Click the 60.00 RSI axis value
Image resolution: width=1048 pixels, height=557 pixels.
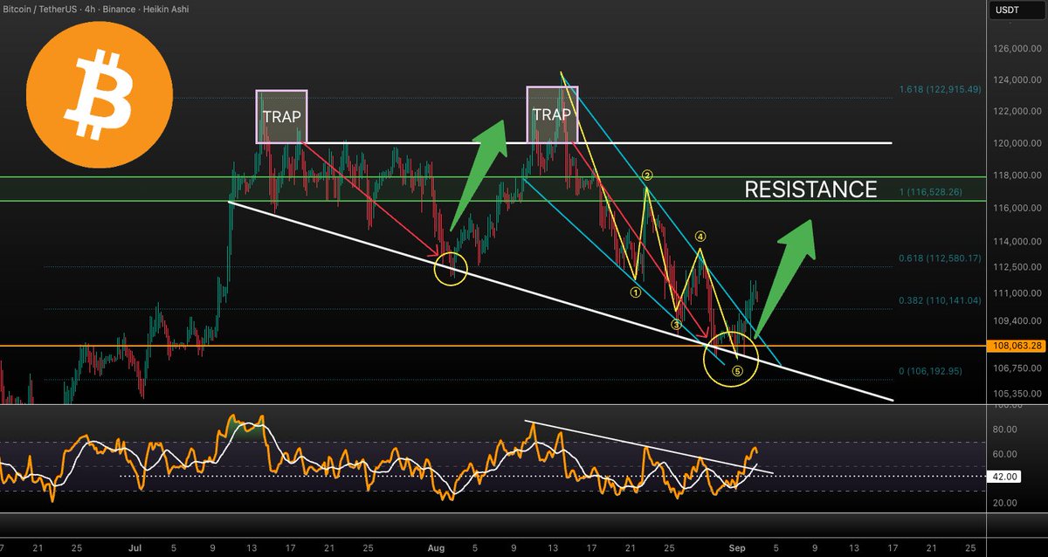1006,454
